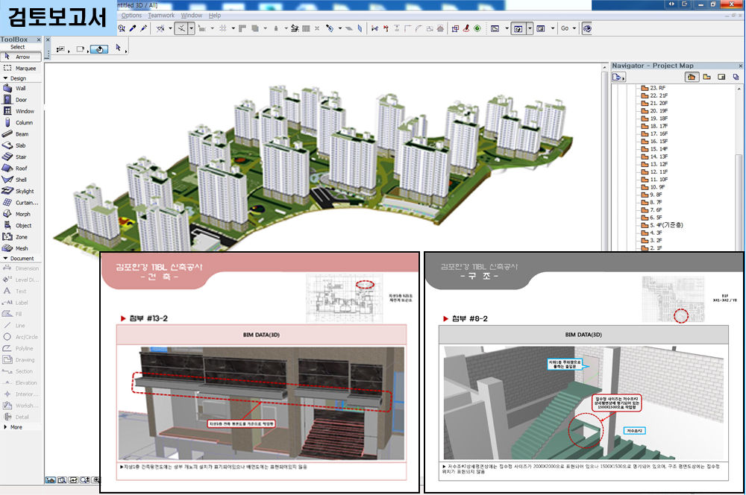Pick the Zone tool
Viewport: 746px width, 495px height.
pyautogui.click(x=21, y=237)
